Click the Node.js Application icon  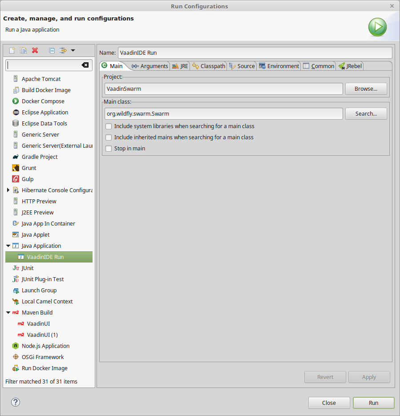tap(16, 346)
